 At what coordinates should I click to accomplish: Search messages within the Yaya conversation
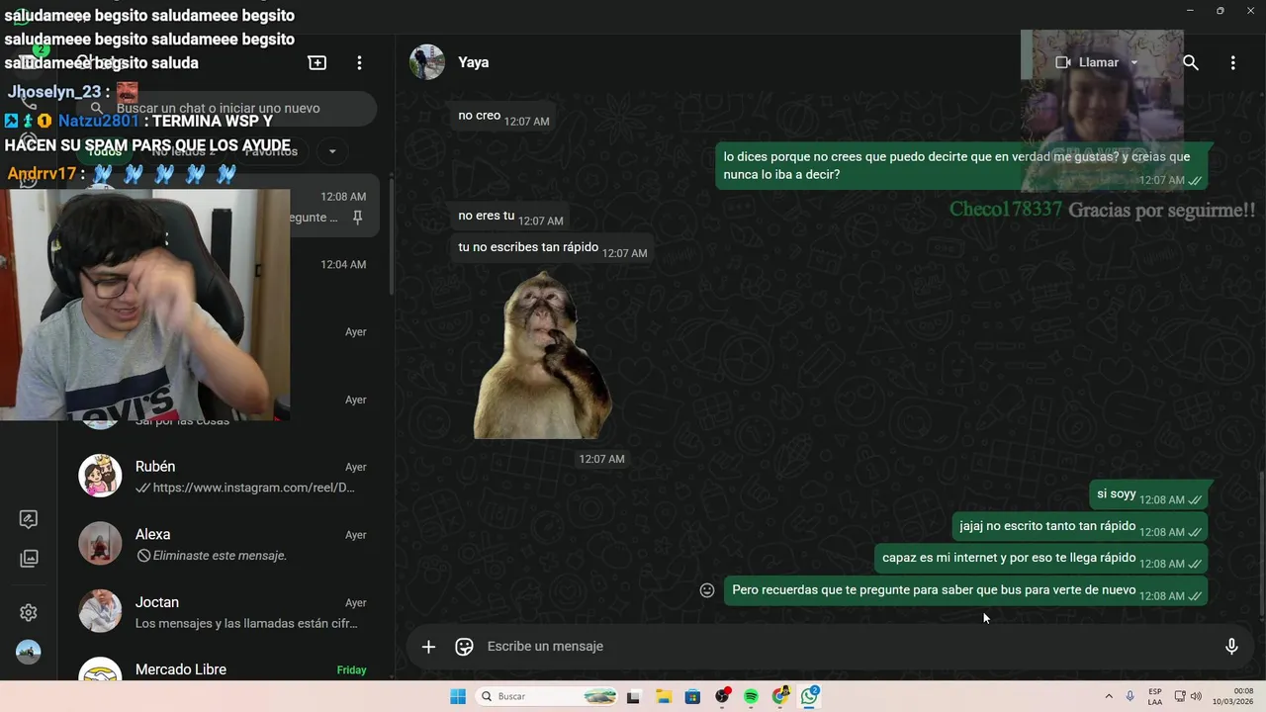point(1191,62)
